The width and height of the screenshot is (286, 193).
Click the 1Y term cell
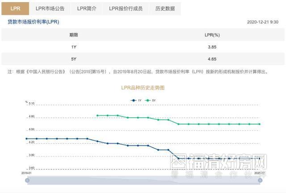[x=74, y=47]
